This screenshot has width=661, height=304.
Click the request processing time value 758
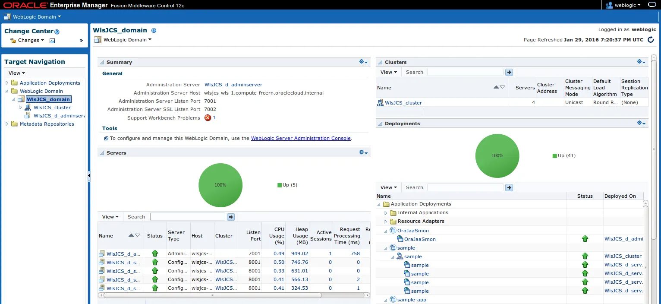[355, 253]
